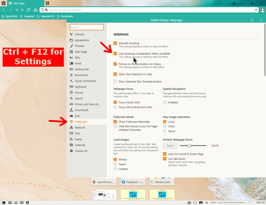Open the Imported bookmark folder

tap(27, 16)
